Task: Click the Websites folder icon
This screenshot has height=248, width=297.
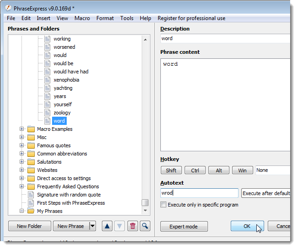Action: [31, 170]
